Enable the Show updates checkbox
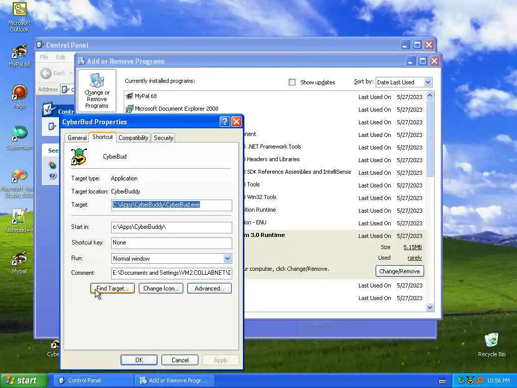 [x=292, y=82]
